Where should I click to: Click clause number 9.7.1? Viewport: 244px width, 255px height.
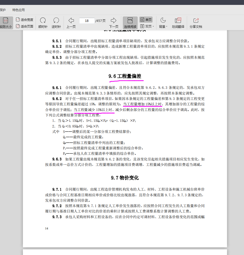tap(57, 190)
